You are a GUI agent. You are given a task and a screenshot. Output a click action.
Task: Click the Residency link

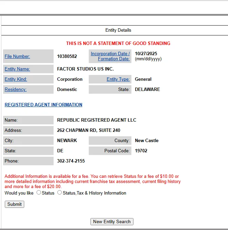tap(16, 90)
